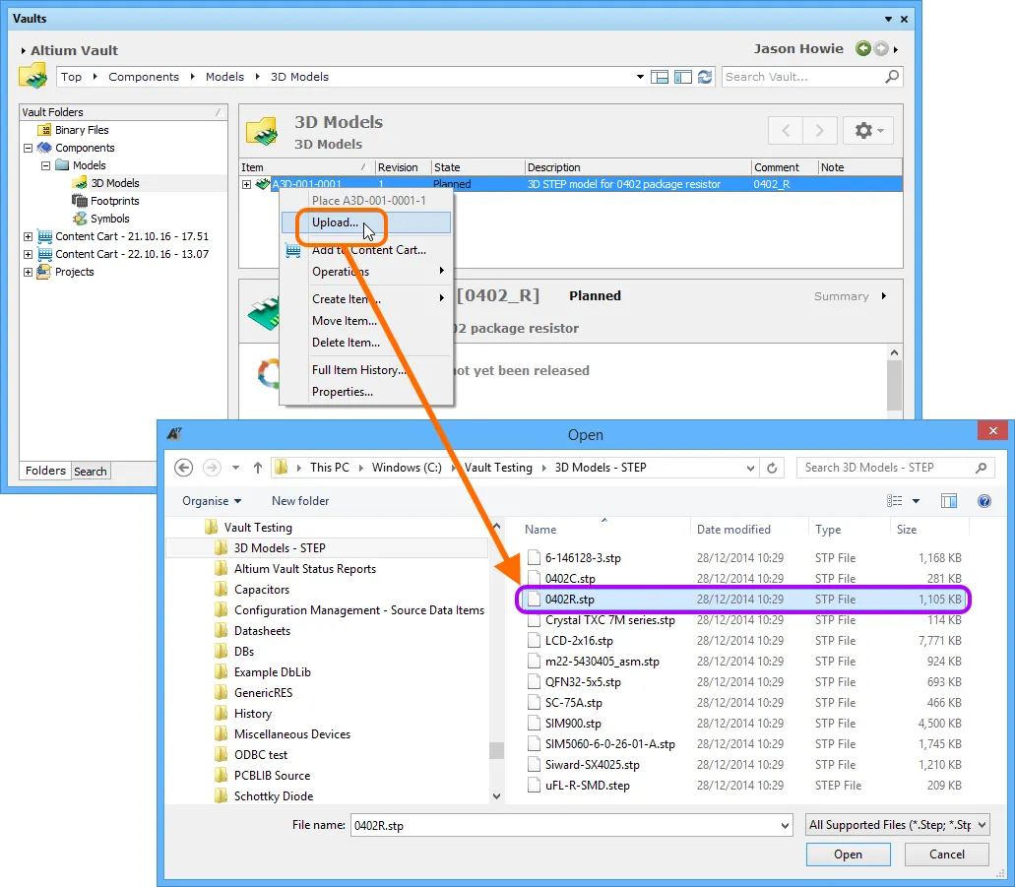
Task: Expand Content Cart - 21.10.16 - 17.51
Action: point(28,236)
